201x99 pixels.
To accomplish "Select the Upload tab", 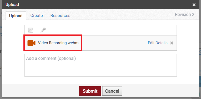I will click(16, 16).
